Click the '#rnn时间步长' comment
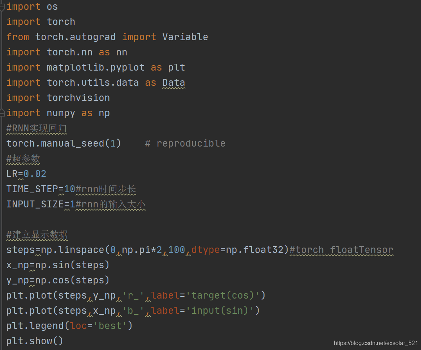This screenshot has width=421, height=350. point(106,189)
